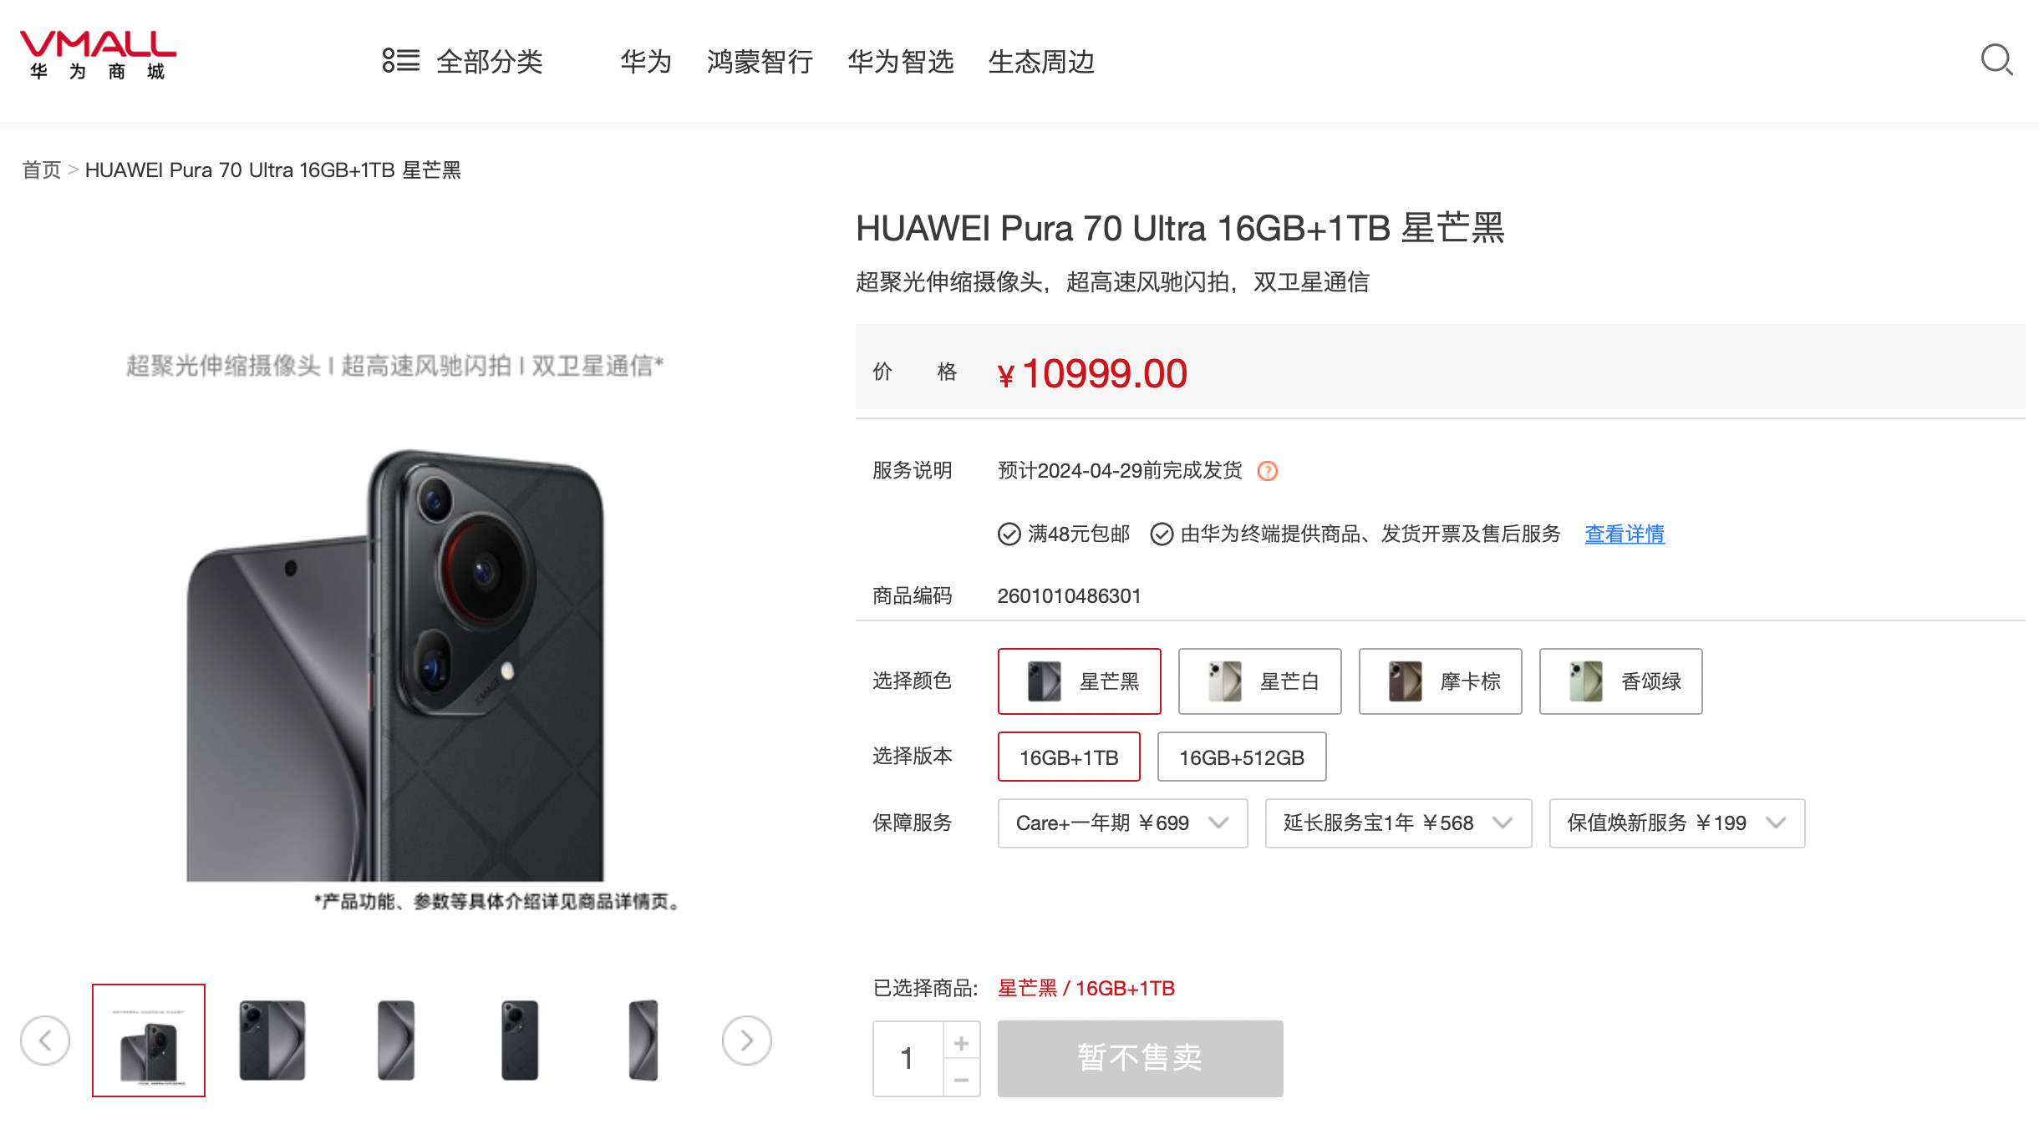Select the 16GB+512GB version
Screen dimensions: 2039x1124
[1242, 757]
